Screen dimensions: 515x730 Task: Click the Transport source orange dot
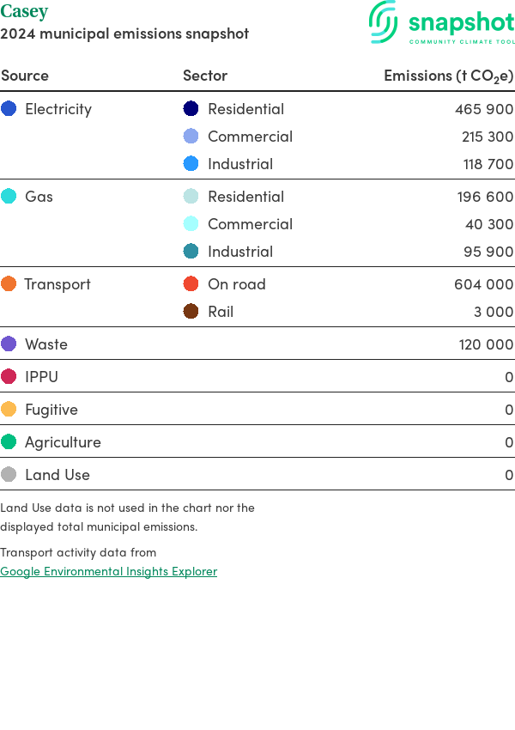[9, 284]
